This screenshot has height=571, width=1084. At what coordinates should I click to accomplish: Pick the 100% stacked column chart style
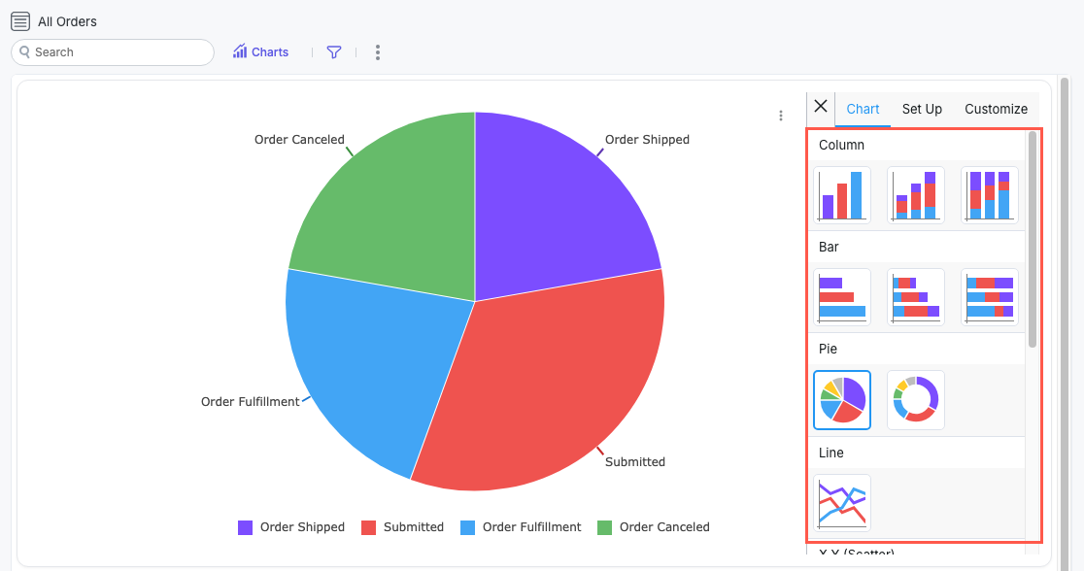coord(989,194)
